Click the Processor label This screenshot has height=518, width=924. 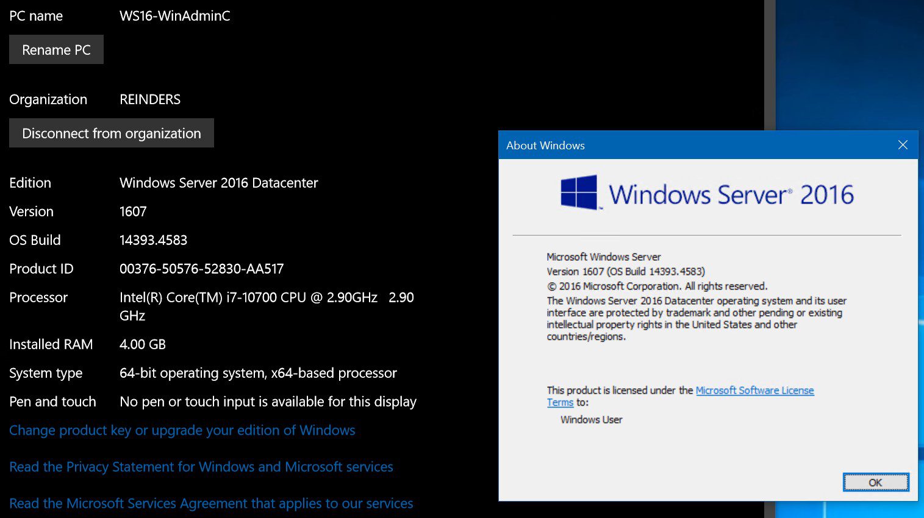tap(38, 297)
